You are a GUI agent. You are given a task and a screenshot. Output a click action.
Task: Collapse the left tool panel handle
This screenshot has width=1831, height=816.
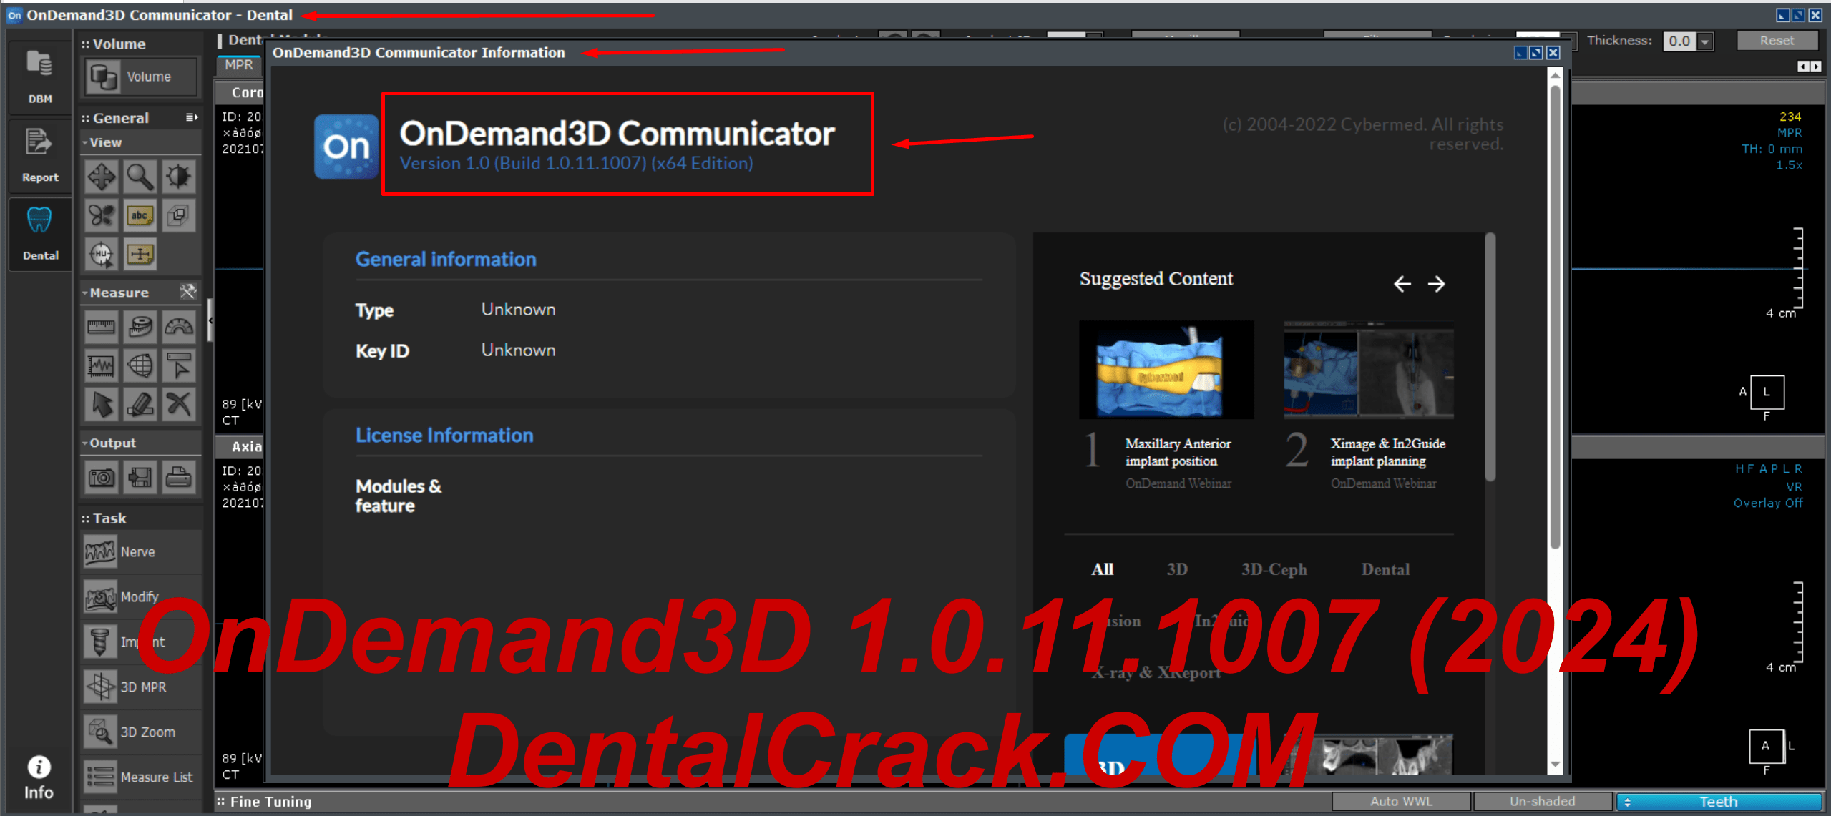(210, 320)
